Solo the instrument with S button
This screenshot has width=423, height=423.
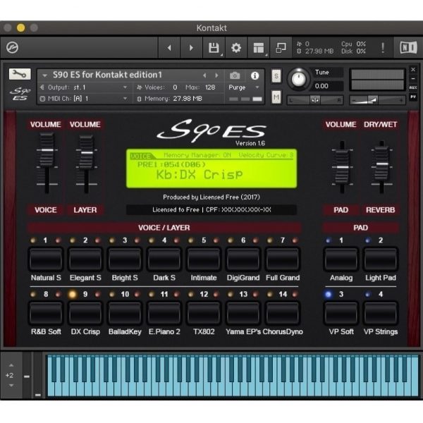[276, 76]
